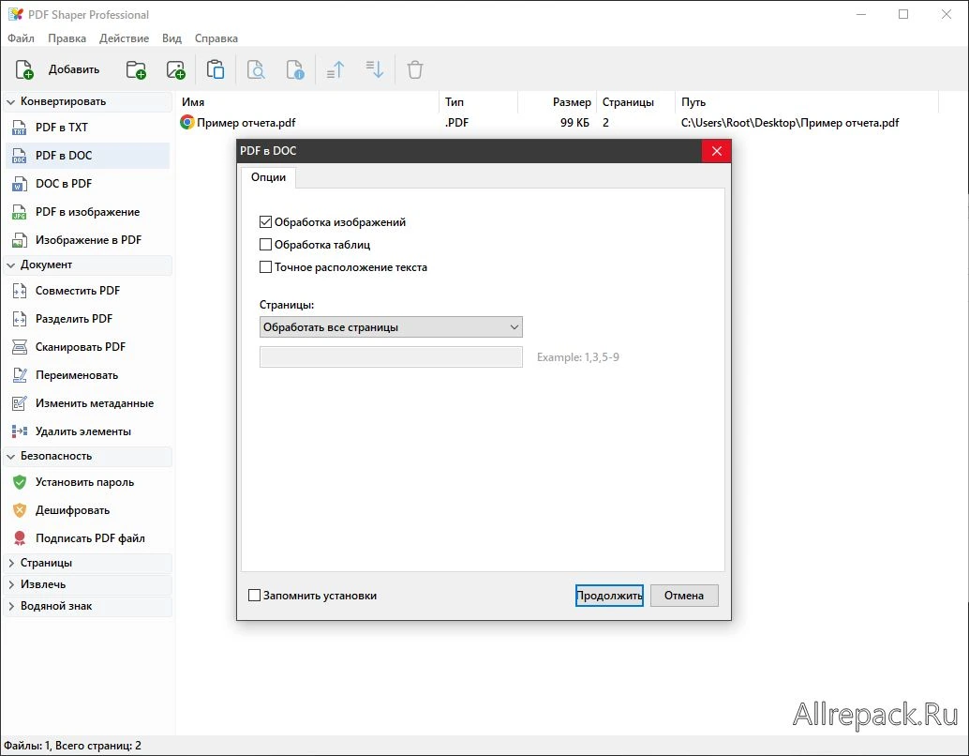
Task: Close the PDF в DOC dialog
Action: 717,151
